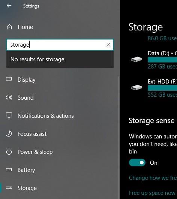Click the Storage drive icon in sidebar
This screenshot has width=177, height=199.
pyautogui.click(x=9, y=188)
